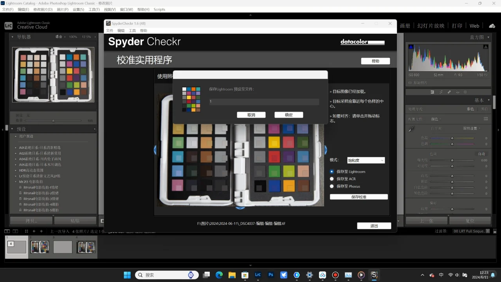The width and height of the screenshot is (501, 282).
Task: Click 取消 in the save preset dialog
Action: click(251, 115)
